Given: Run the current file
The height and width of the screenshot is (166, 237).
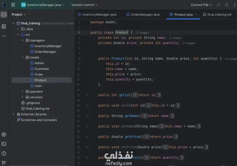Looking at the screenshot, I should click(x=219, y=5).
